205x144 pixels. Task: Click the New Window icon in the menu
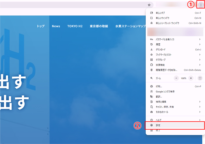[151, 18]
